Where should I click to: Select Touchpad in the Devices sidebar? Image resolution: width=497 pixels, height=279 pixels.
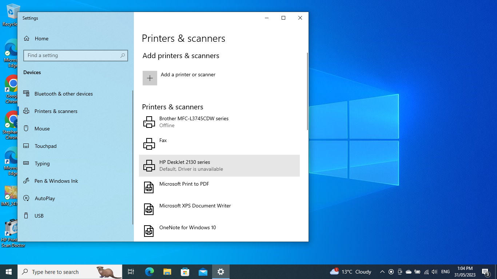45,146
